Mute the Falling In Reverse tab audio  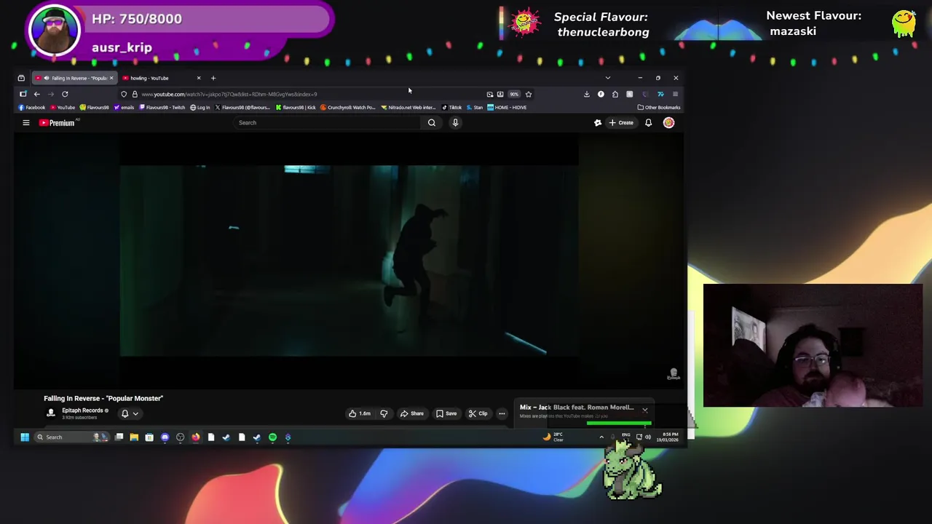(x=47, y=78)
